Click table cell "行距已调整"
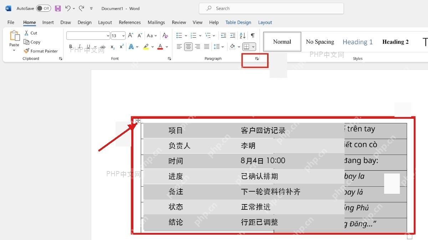428x240 pixels. (x=260, y=222)
